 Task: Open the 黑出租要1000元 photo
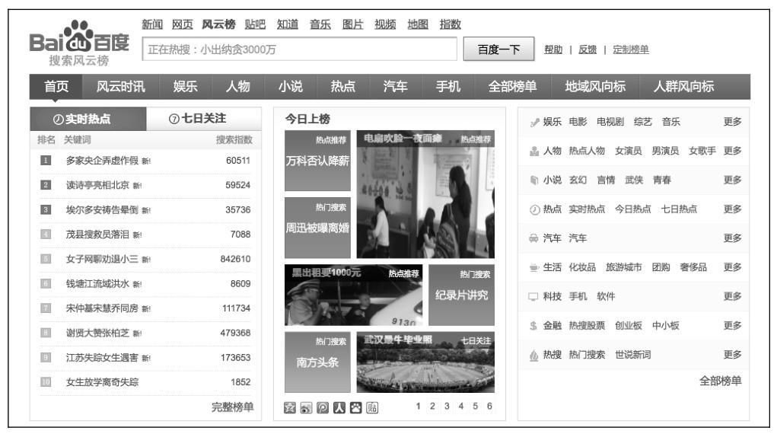pos(354,295)
